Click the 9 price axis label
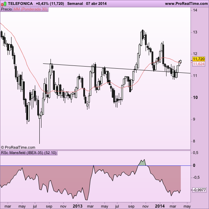 (x=194, y=119)
